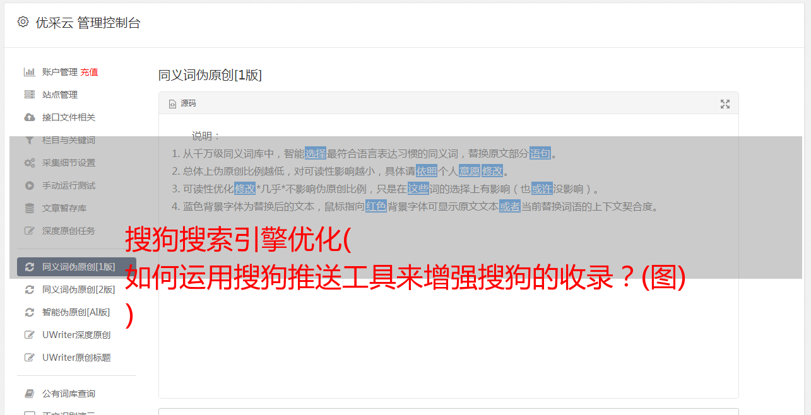Screen dimensions: 811x415
Task: Click the cloud upload icon for 接口文件相关
Action: coord(29,117)
